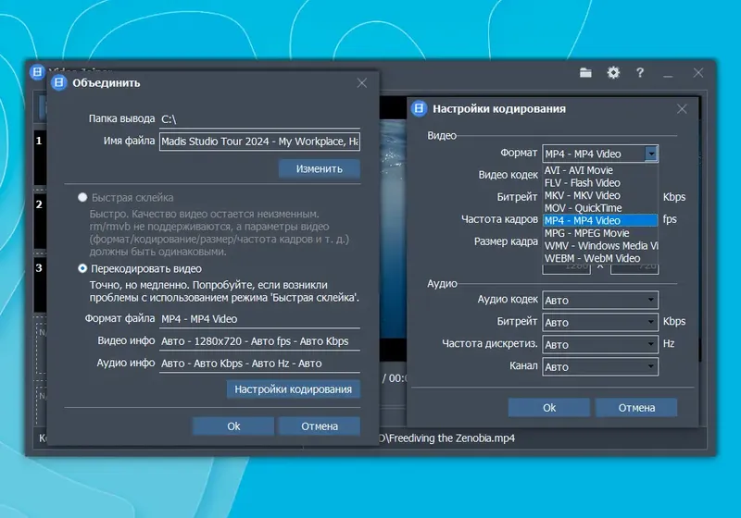Select clip row 1 in main window

(40, 157)
